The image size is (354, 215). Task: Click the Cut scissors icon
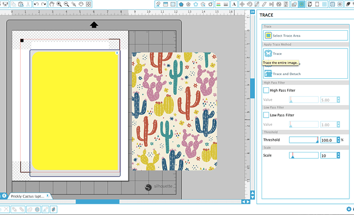[28, 4]
